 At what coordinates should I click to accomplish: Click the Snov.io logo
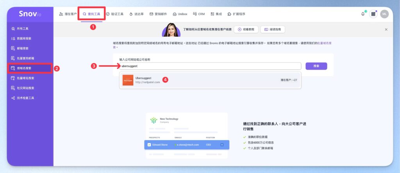(x=30, y=14)
